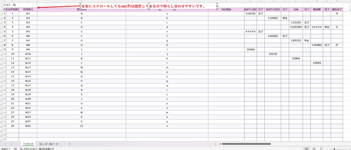Zoom out with the minus icon
This screenshot has height=150, width=351.
tap(327, 149)
